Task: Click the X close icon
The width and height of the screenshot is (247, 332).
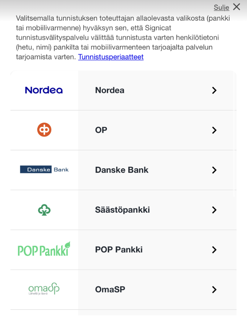Action: point(236,7)
